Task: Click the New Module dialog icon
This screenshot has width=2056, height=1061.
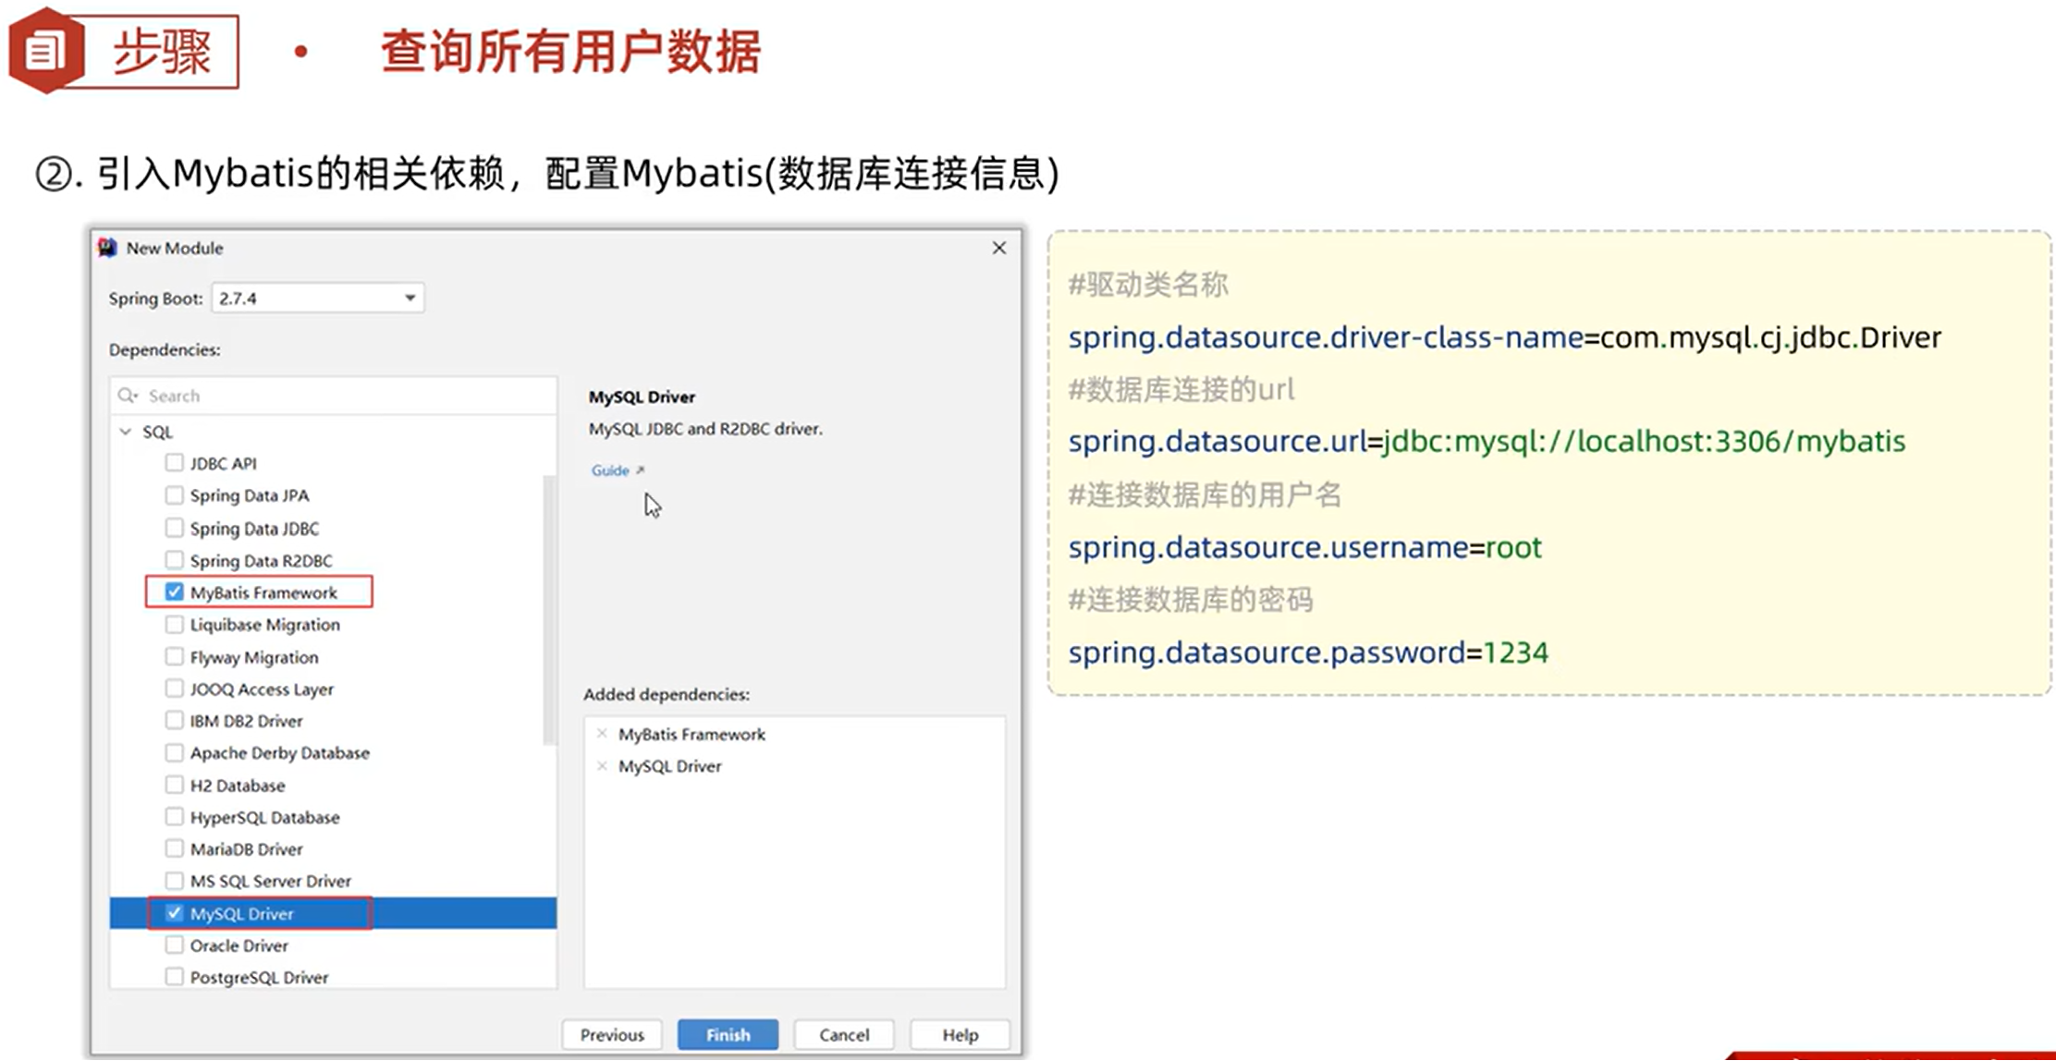Action: (107, 247)
